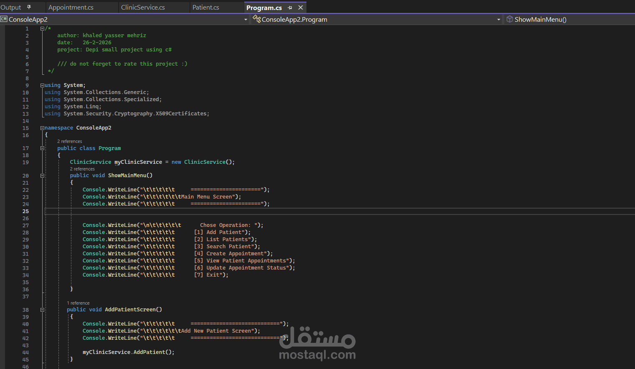Toggle pin status of Program.cs tab
The image size is (635, 369).
[x=290, y=8]
